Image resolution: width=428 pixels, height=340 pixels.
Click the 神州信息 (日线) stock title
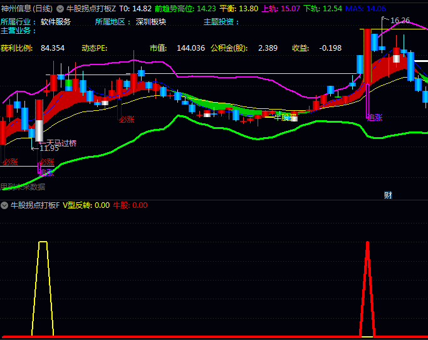26,9
